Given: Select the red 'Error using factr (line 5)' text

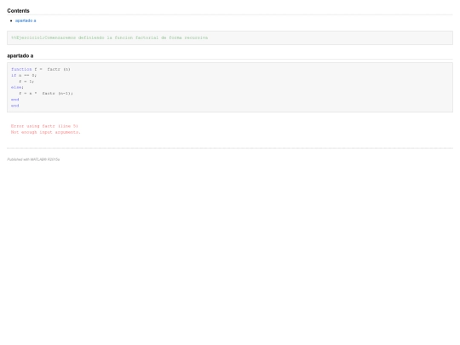Looking at the screenshot, I should (44, 126).
